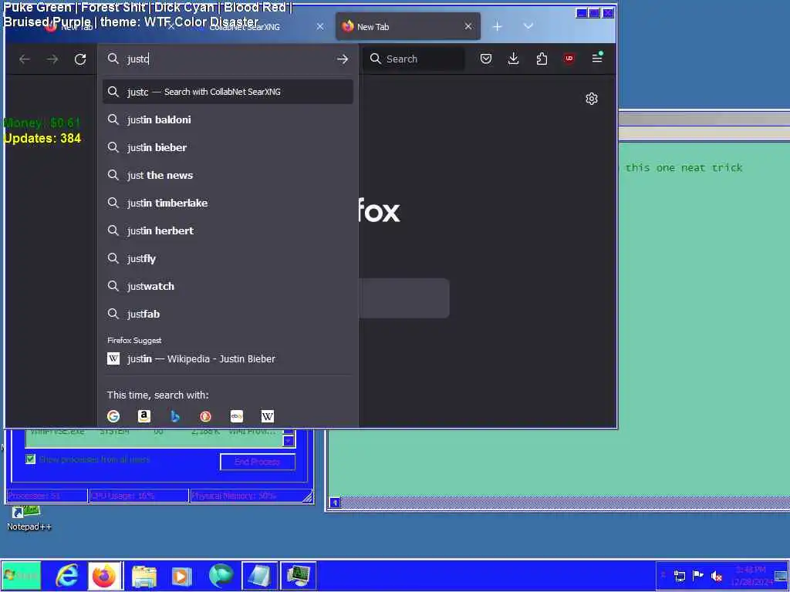Open Save to Pocket icon
Screen dimensions: 790x592
coord(486,59)
